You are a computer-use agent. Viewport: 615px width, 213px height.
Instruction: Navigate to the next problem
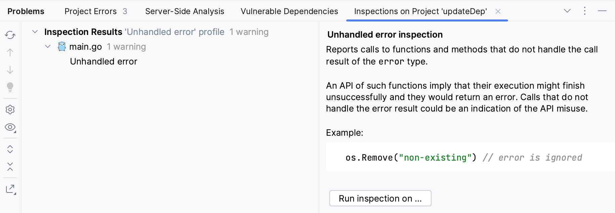coord(10,71)
